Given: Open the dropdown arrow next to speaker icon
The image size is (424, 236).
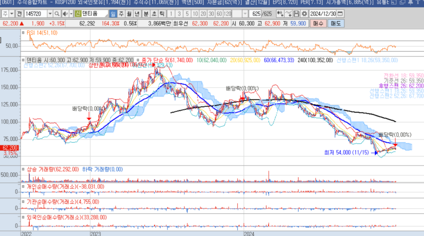Looking at the screenshot, I should point(71,14).
